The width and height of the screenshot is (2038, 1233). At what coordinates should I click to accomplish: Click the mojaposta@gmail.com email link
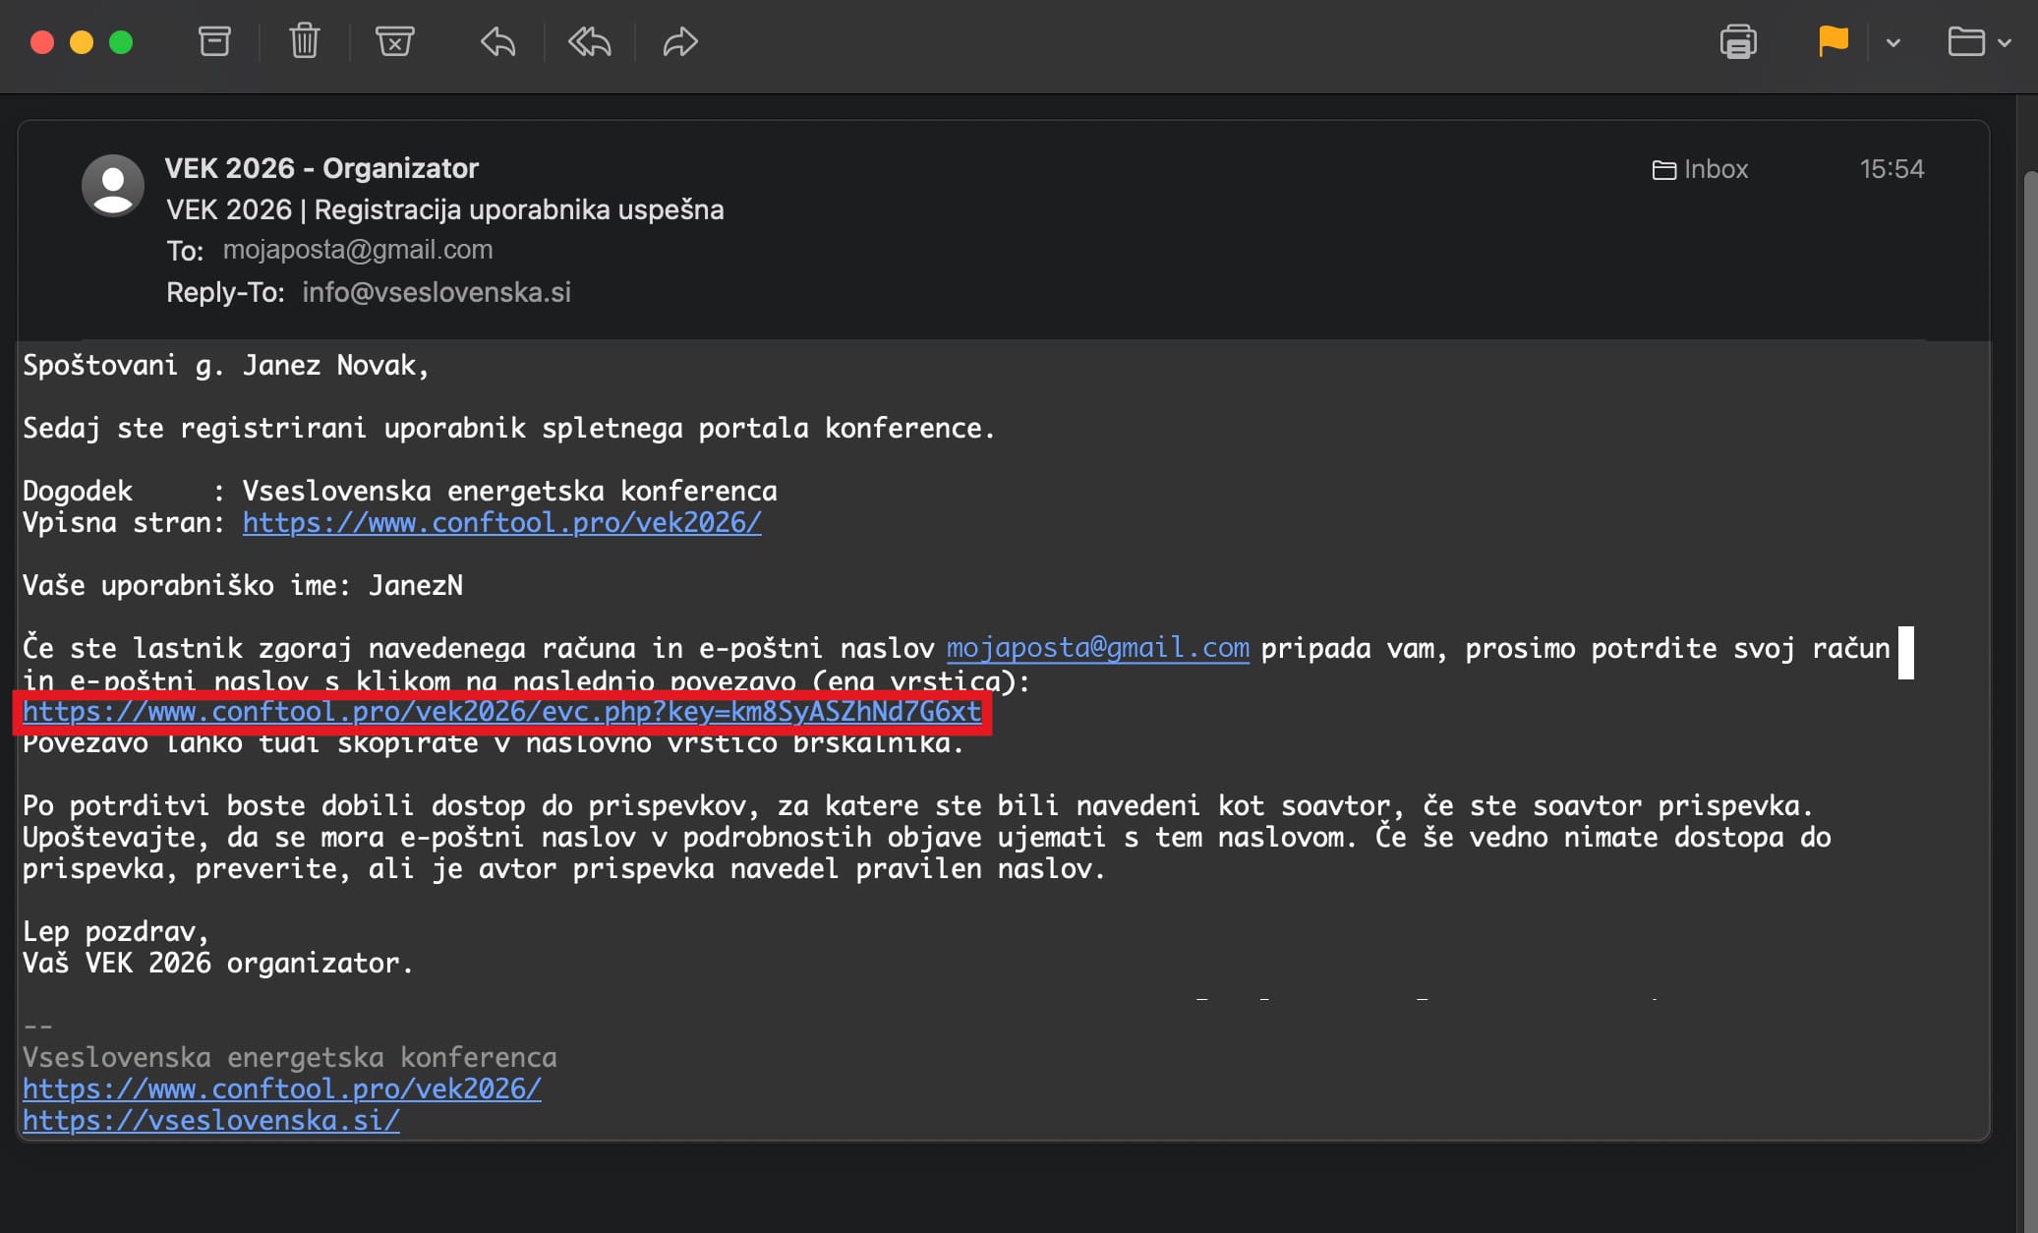click(x=1096, y=648)
